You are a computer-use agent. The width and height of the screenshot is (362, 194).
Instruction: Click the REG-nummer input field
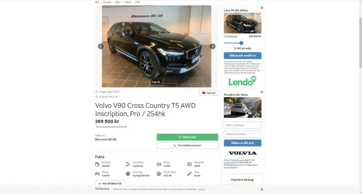(243, 125)
